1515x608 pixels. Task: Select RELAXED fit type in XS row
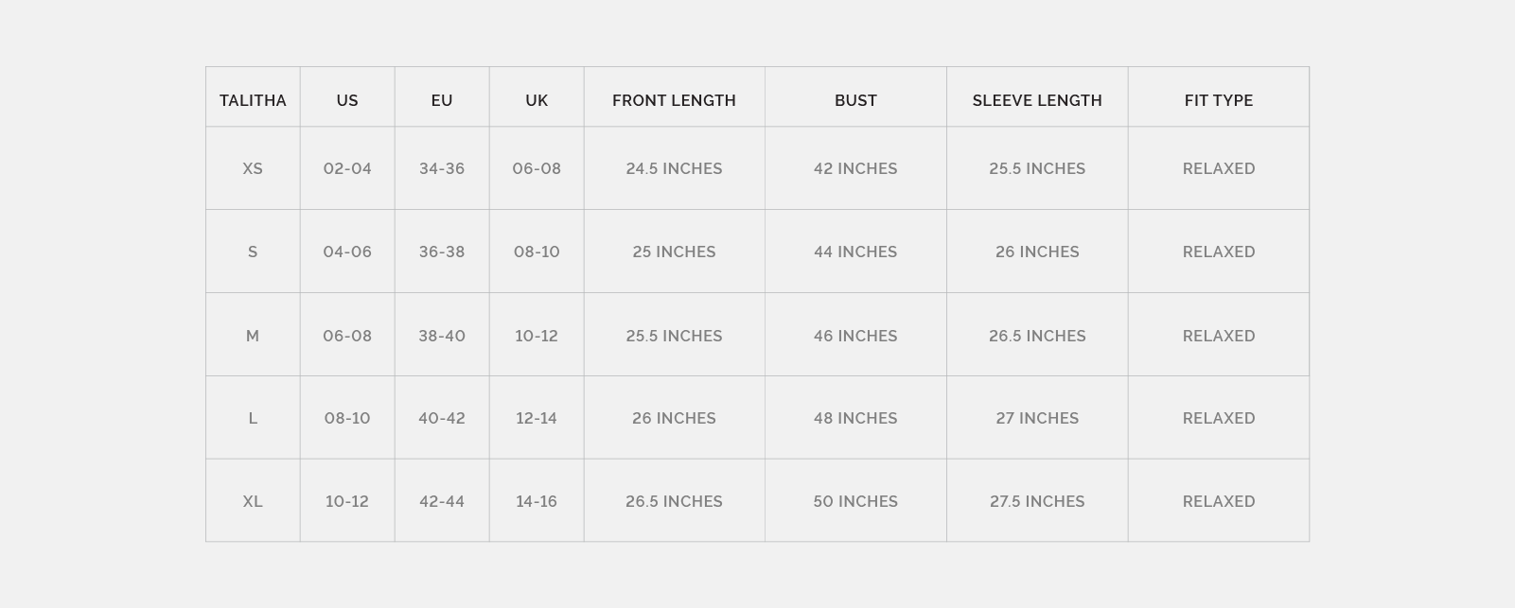coord(1219,168)
